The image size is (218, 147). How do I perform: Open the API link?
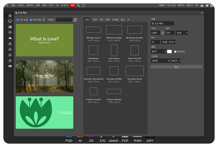click(196, 5)
